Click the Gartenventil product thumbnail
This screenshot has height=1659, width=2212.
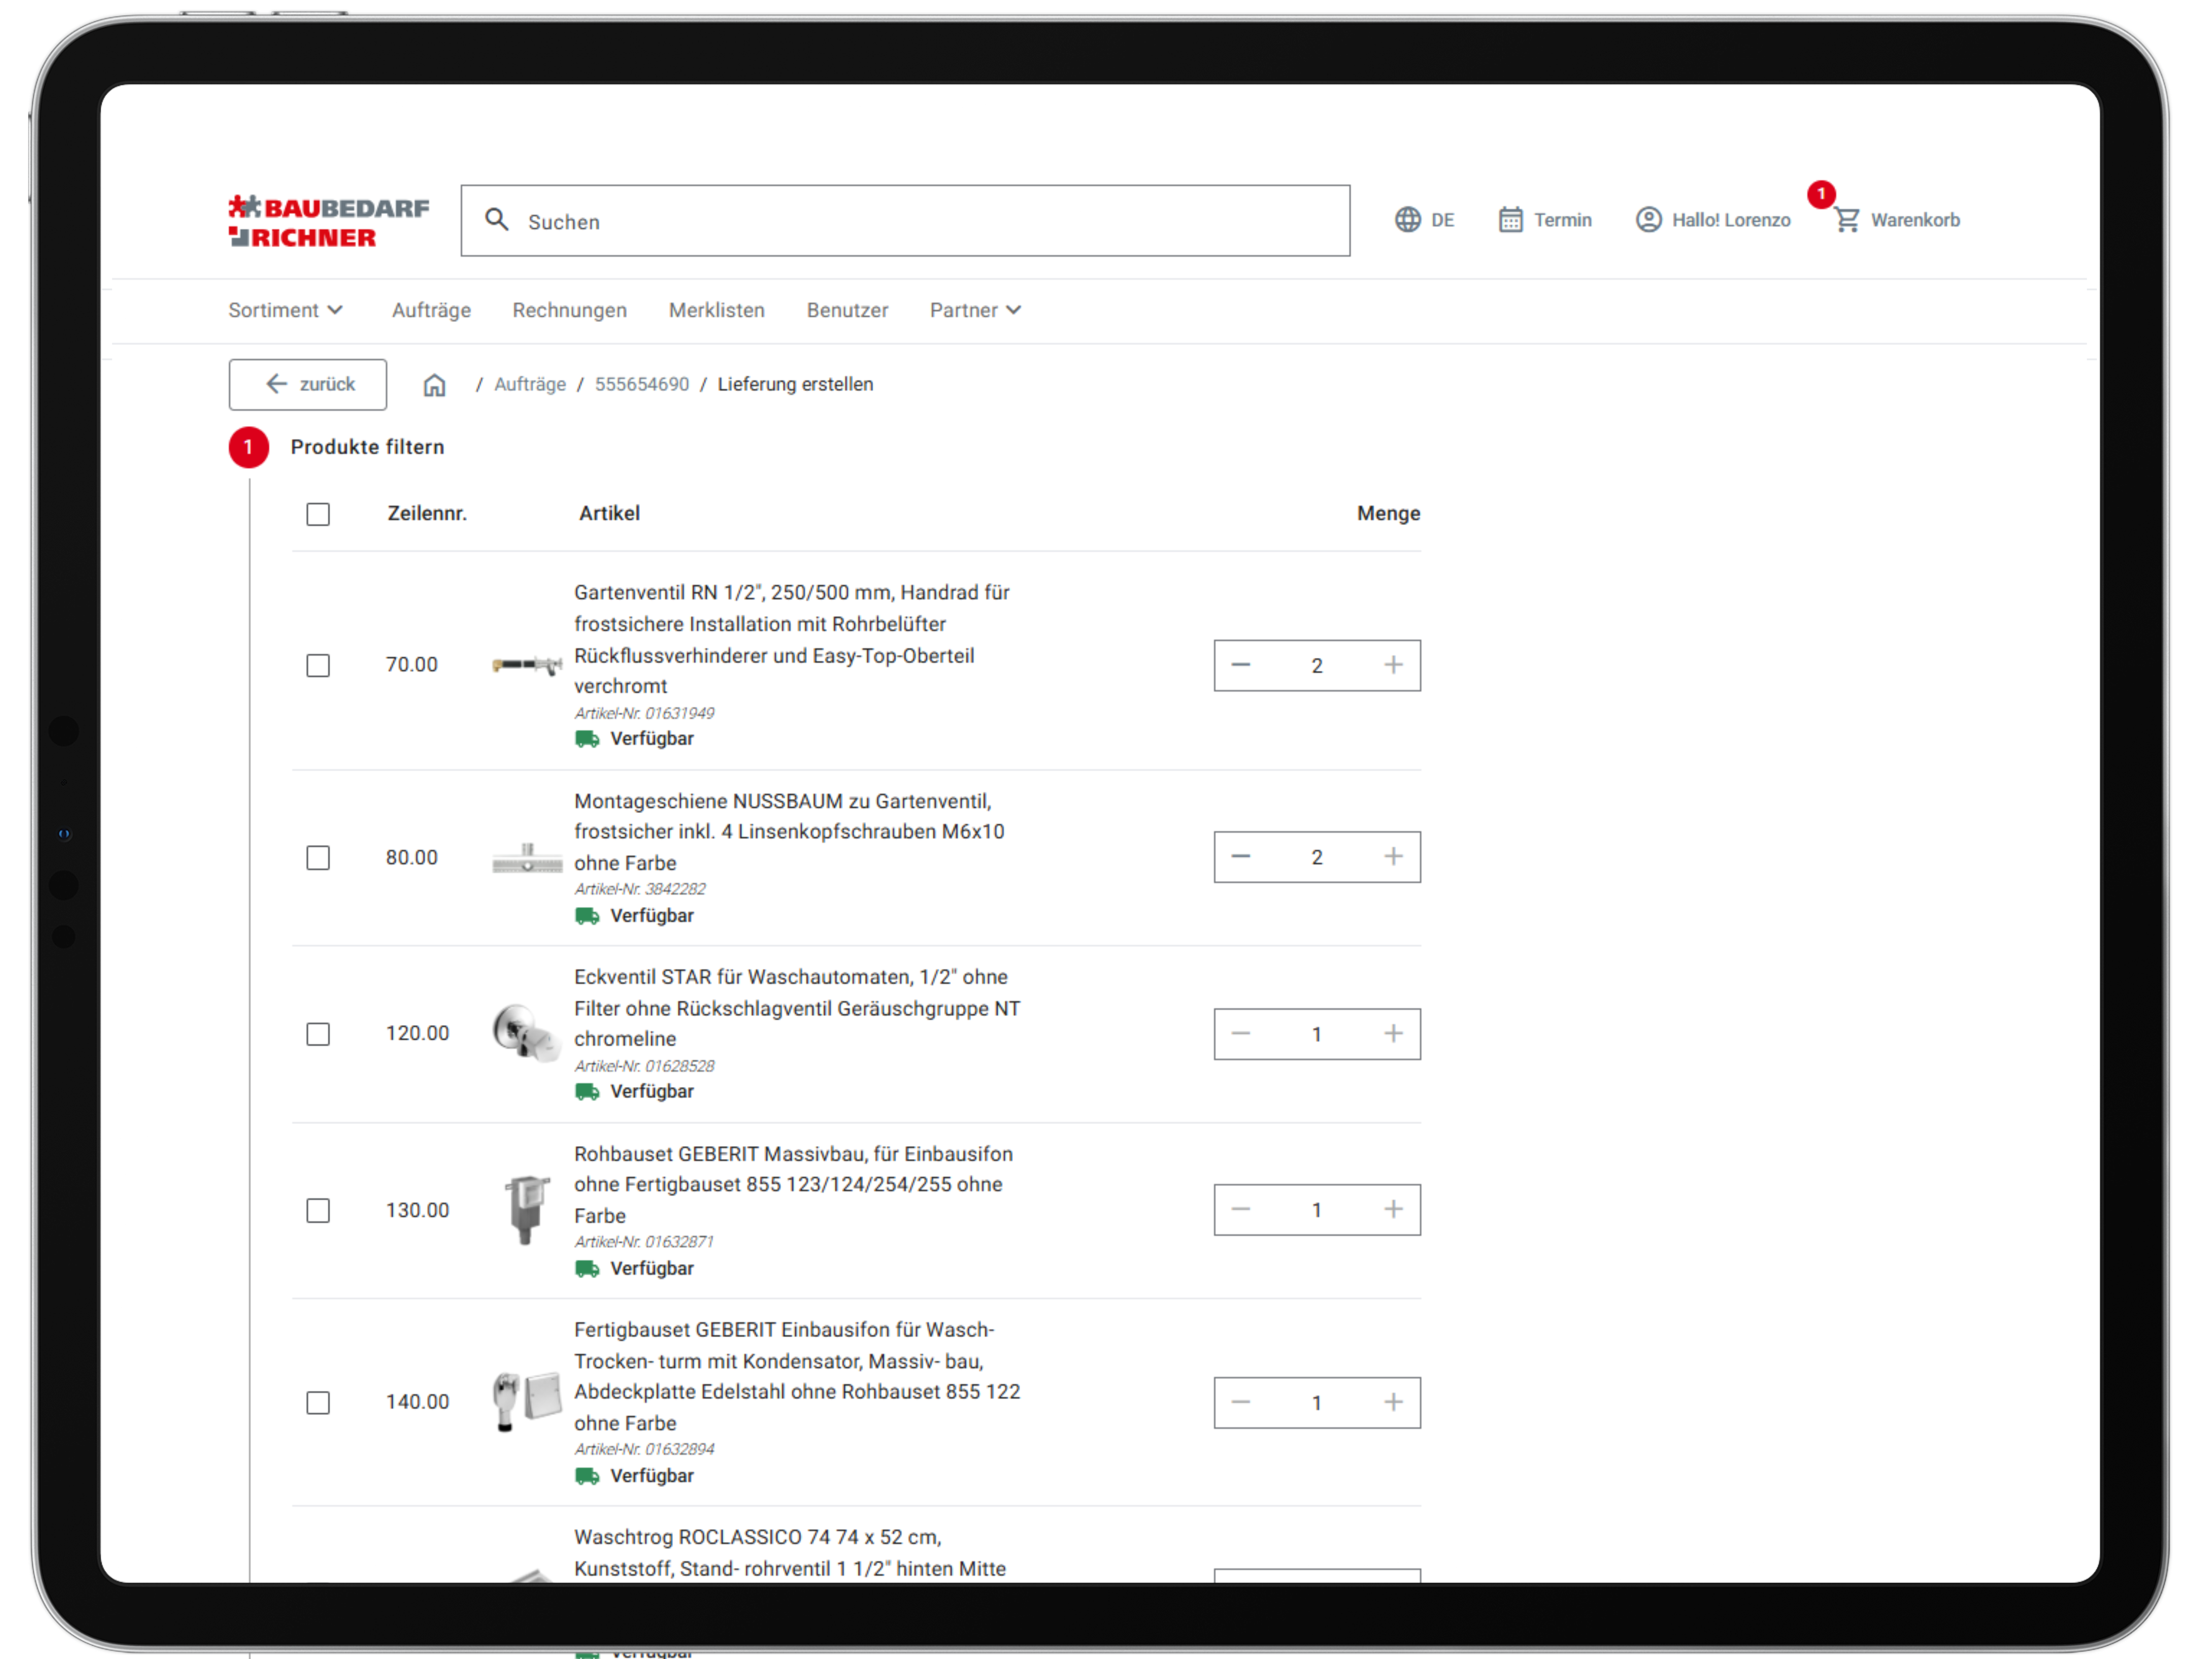point(527,665)
